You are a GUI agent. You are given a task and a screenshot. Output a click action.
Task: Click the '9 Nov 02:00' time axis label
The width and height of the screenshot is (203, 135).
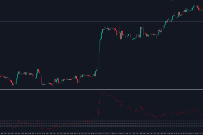pyautogui.click(x=28, y=134)
